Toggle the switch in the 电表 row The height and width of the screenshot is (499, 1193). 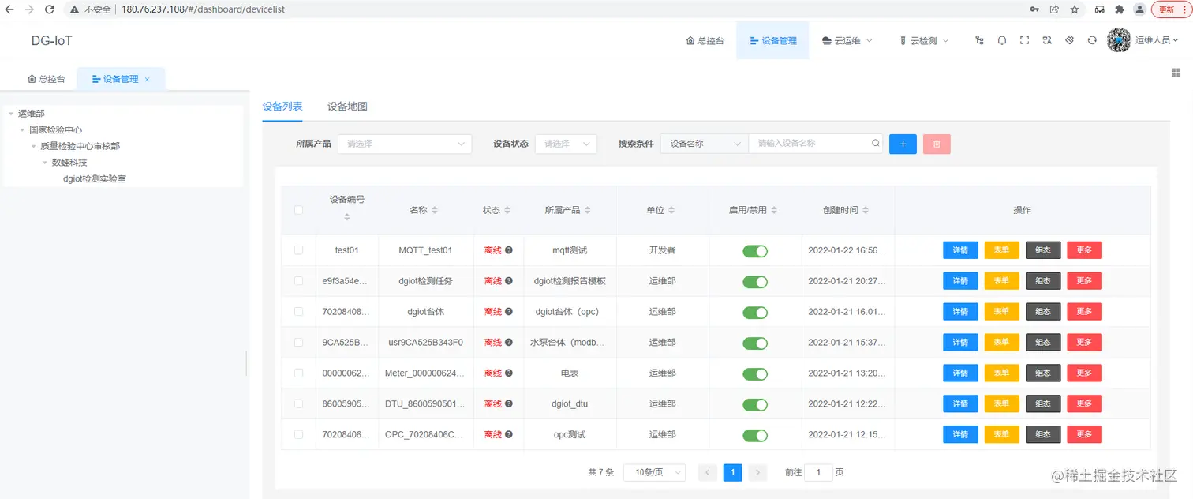coord(755,374)
